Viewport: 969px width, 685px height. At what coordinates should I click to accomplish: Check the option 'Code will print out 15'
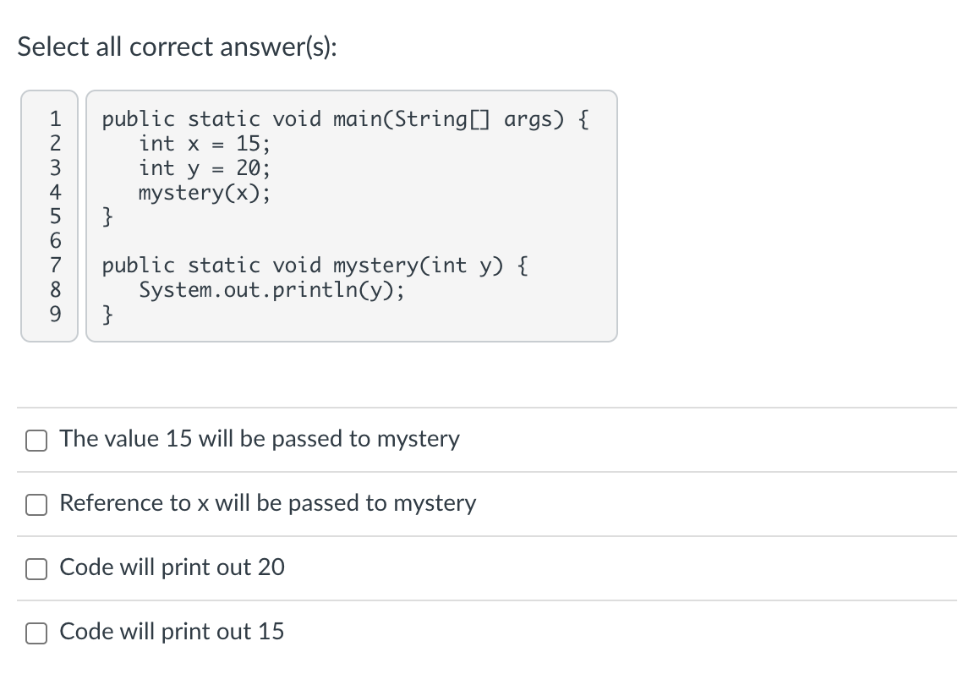tap(36, 633)
